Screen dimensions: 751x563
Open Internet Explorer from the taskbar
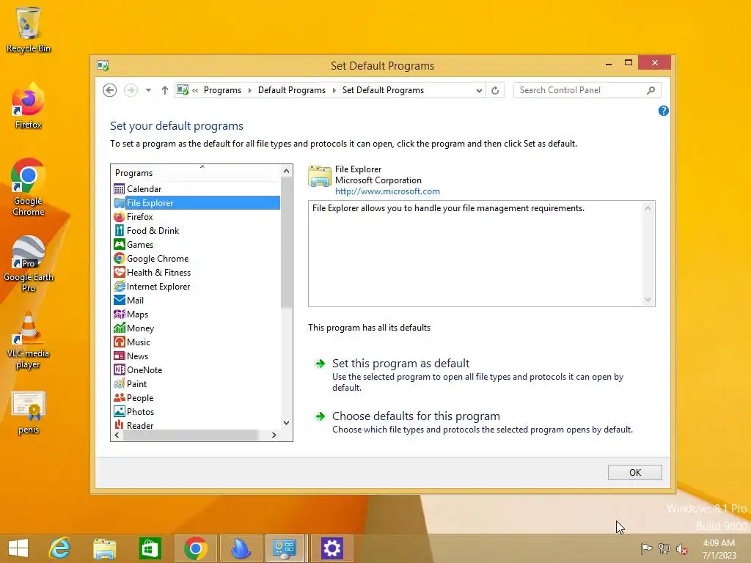pyautogui.click(x=60, y=548)
